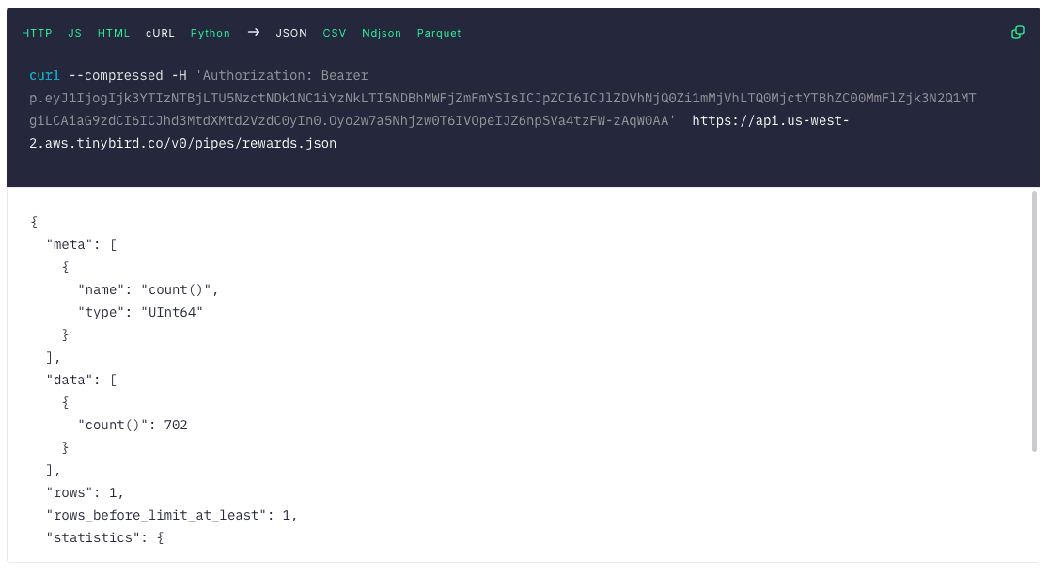Copy the code snippet with copy icon
Screen dimensions: 1048x575
1017,32
